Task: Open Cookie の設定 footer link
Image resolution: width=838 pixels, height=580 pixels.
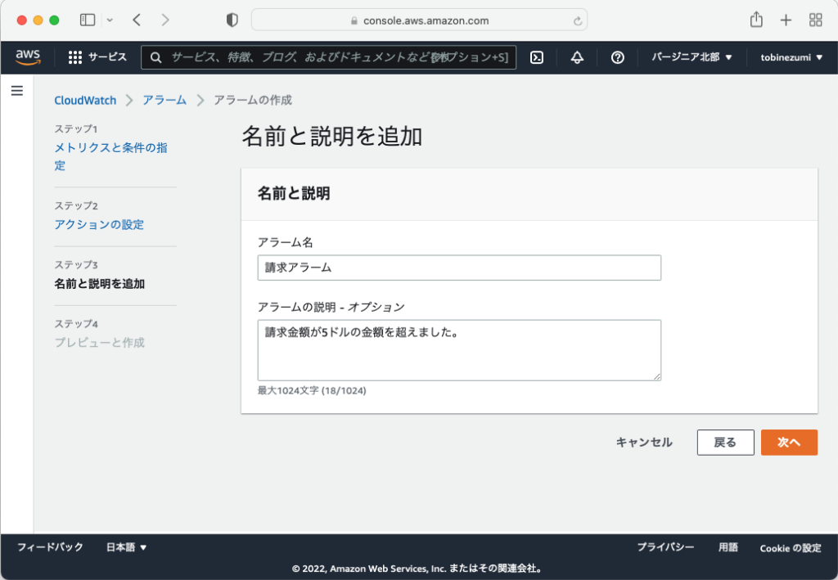Action: (x=791, y=548)
